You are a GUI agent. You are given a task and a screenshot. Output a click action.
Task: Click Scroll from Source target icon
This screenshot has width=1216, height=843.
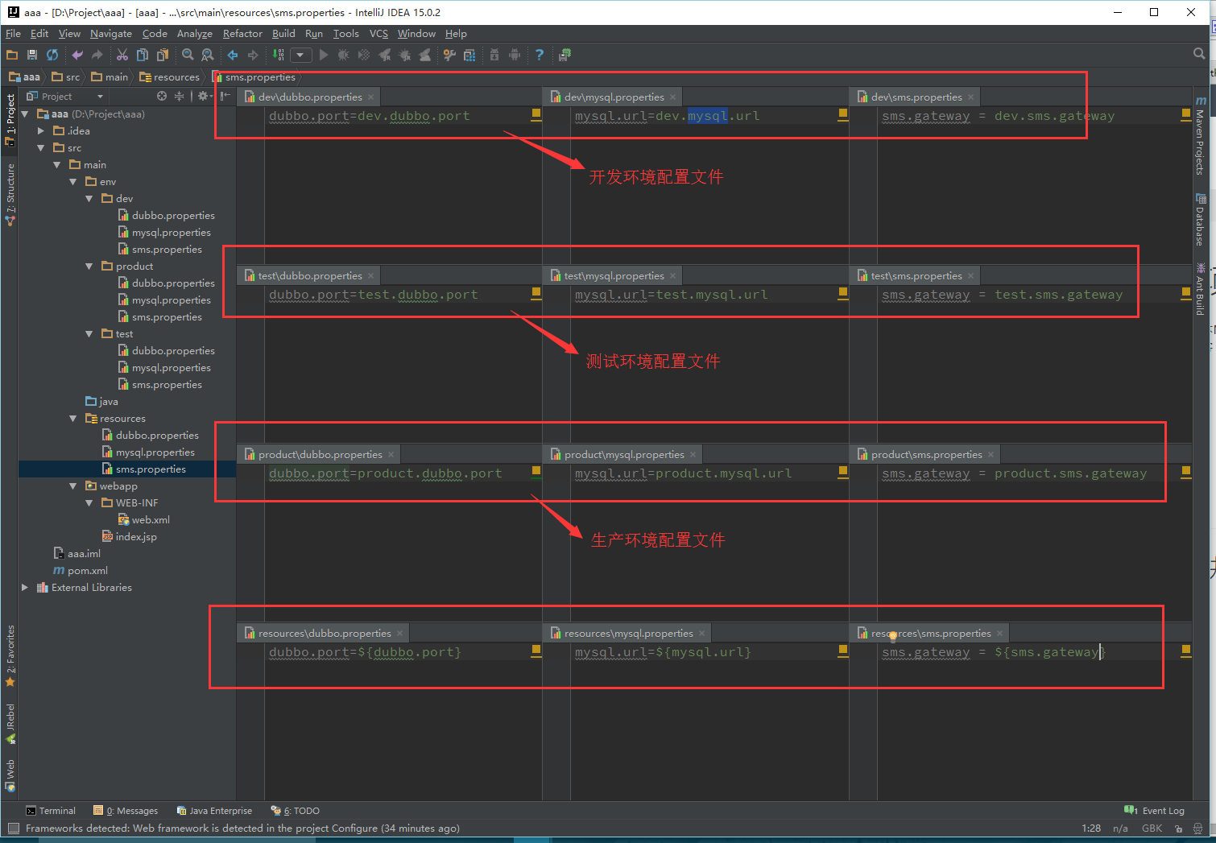tap(162, 96)
